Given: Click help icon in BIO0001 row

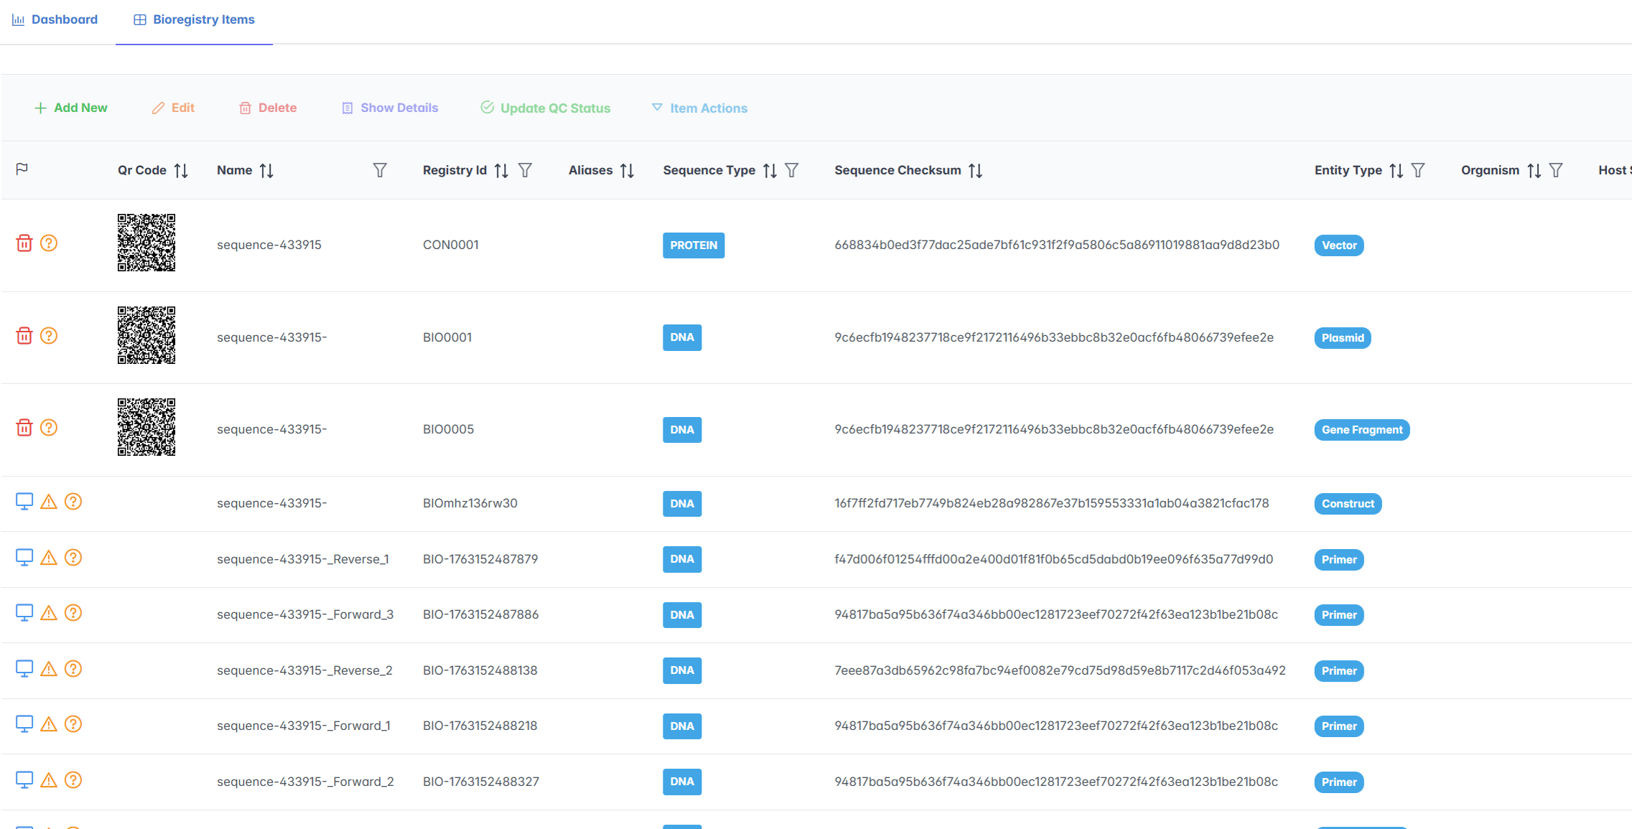Looking at the screenshot, I should pyautogui.click(x=49, y=335).
